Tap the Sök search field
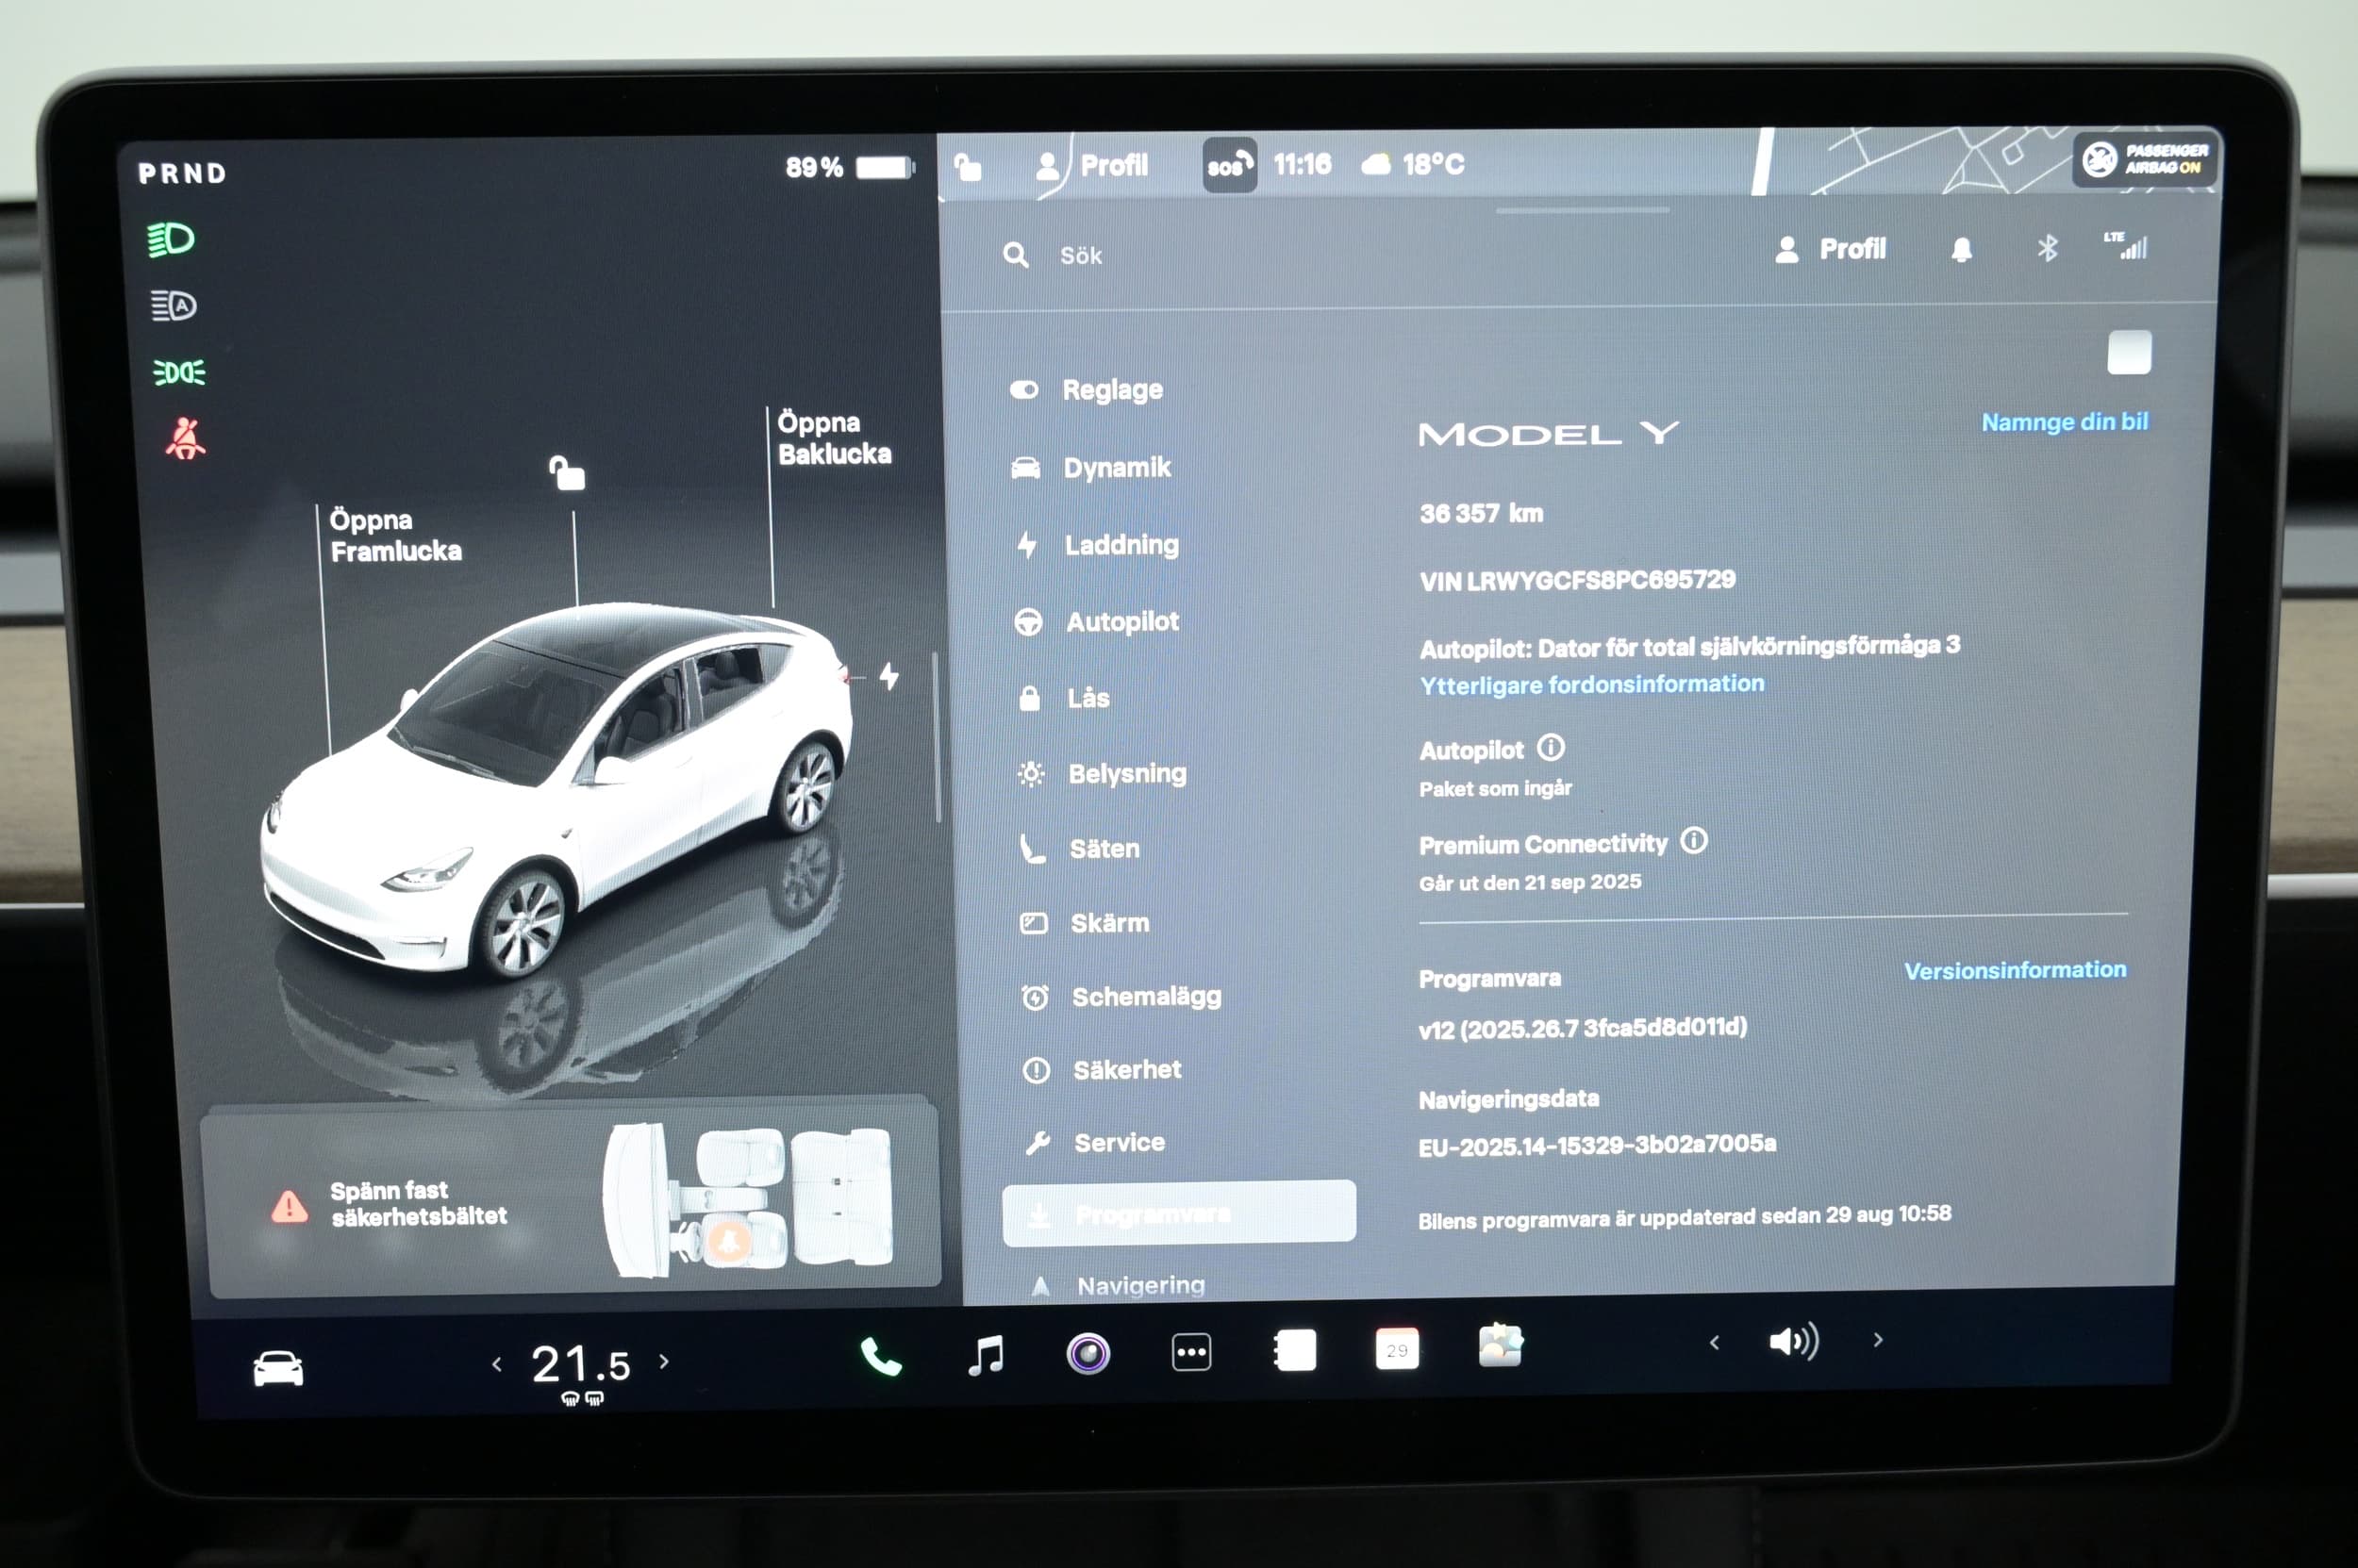 (x=1081, y=256)
